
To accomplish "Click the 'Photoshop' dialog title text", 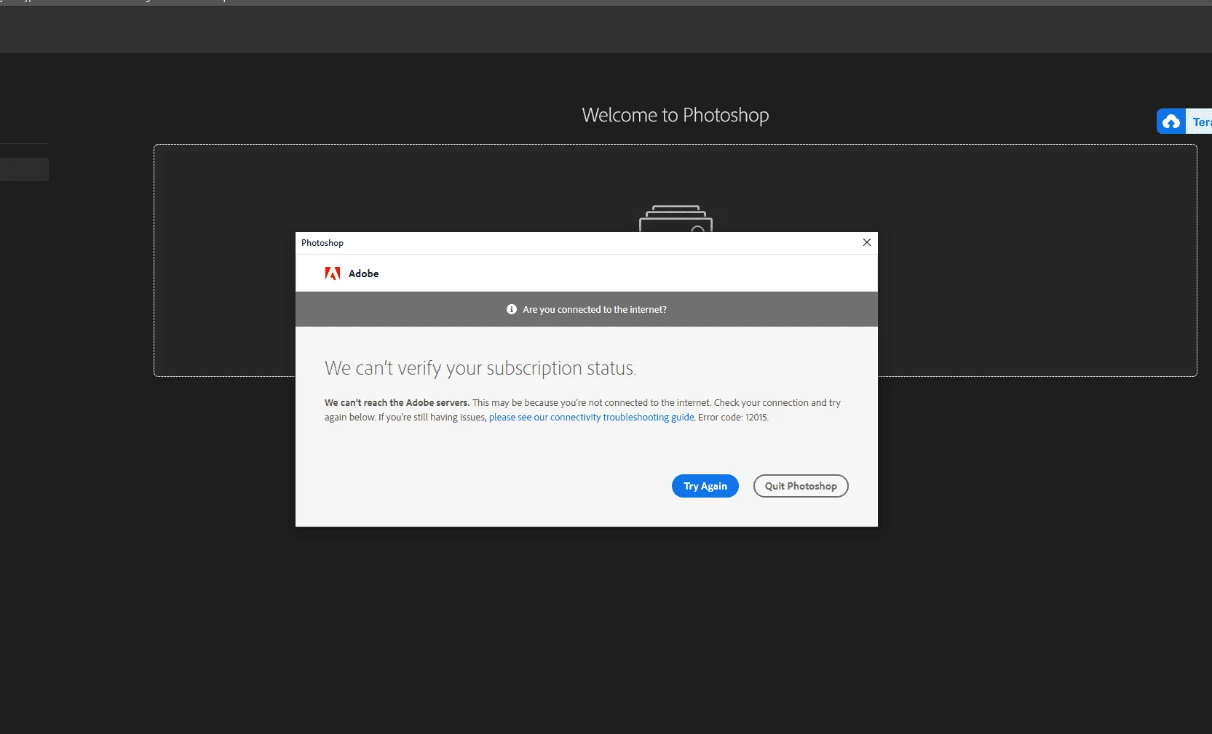I will (x=322, y=243).
